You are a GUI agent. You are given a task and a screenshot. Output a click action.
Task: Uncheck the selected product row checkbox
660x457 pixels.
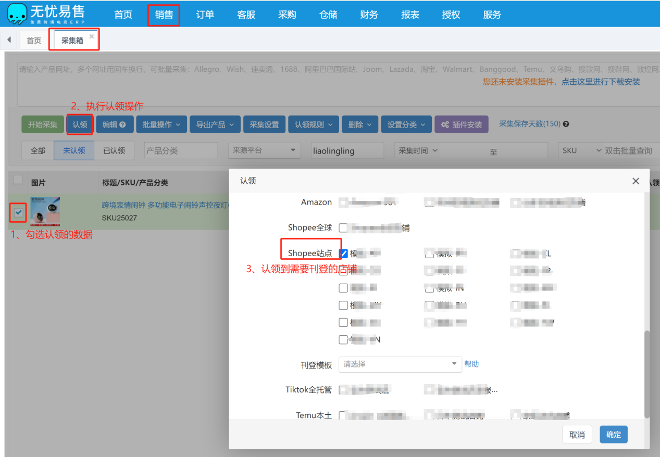[18, 212]
